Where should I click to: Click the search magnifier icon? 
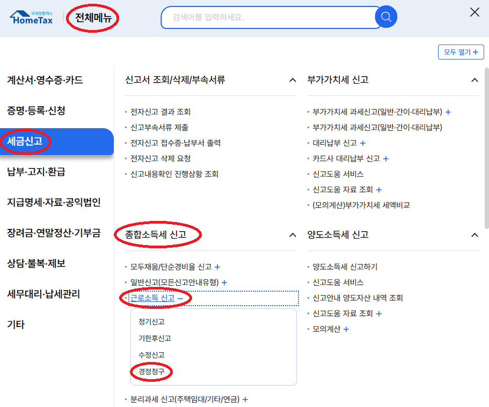386,17
